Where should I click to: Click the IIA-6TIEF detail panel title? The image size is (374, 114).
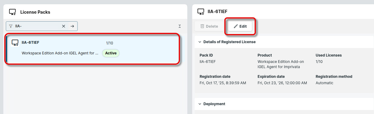point(217,12)
